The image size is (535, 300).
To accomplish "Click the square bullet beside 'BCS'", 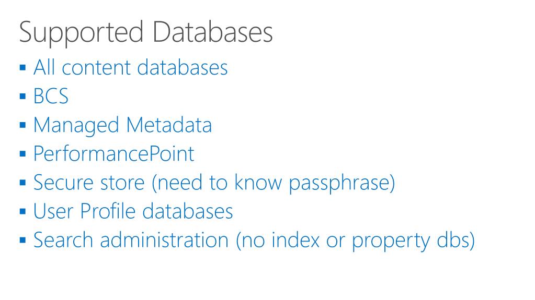I will point(23,97).
